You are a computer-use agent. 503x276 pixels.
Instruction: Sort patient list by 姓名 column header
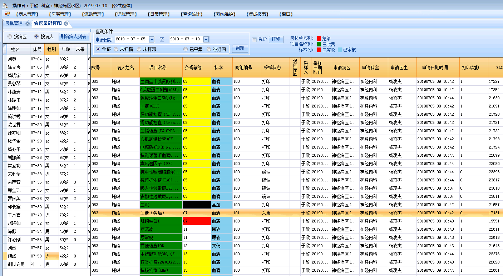pyautogui.click(x=18, y=49)
